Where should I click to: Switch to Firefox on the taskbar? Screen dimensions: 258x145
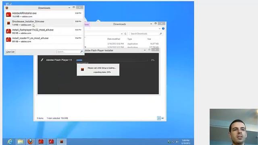pyautogui.click(x=30, y=141)
